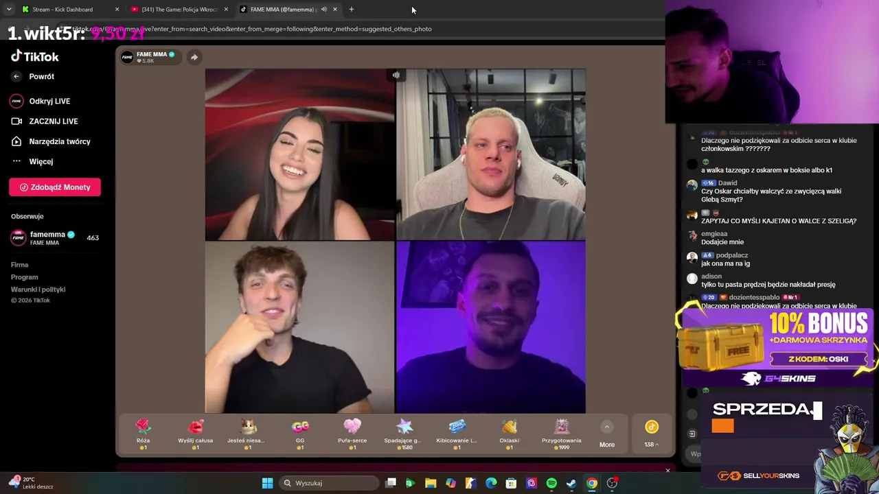Open Steam from the taskbar
Viewport: 879px width, 494px height.
[571, 483]
